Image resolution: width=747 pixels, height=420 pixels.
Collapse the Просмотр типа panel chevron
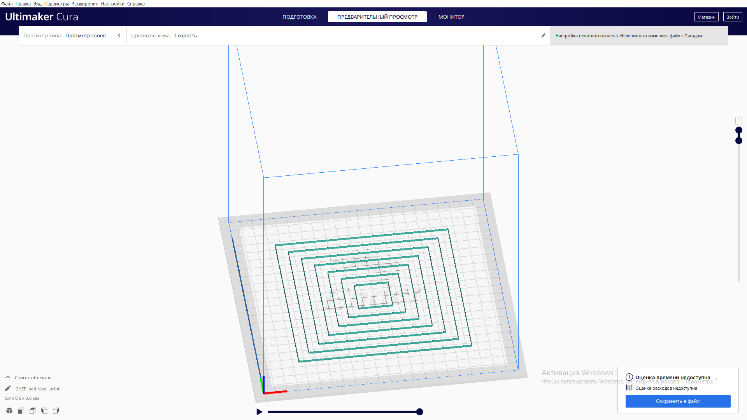coord(119,35)
